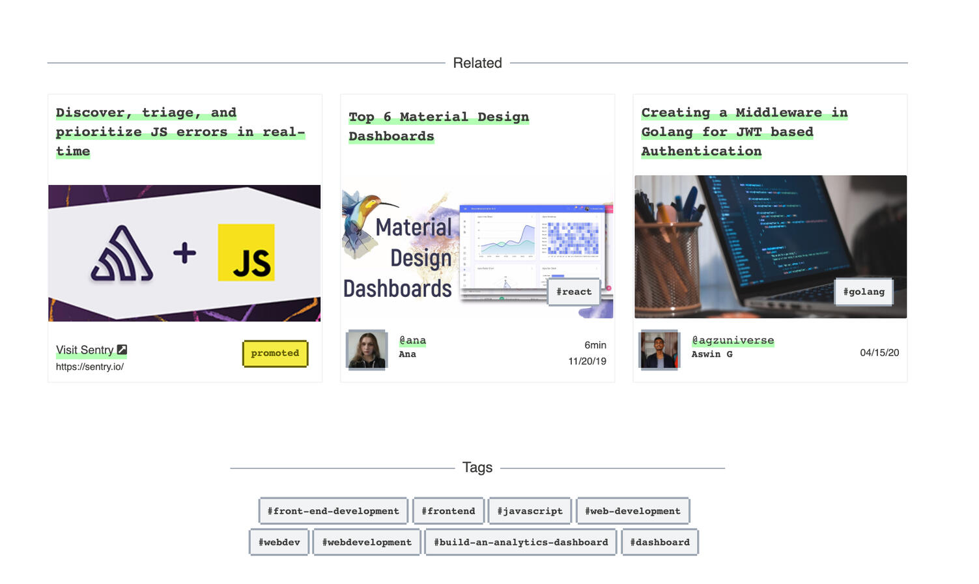979x584 pixels.
Task: Click the Sentry plus JS cover image
Action: [184, 253]
